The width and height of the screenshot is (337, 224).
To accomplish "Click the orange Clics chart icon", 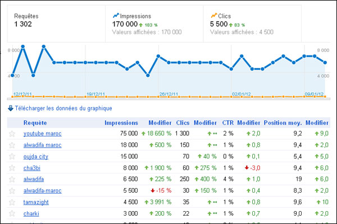I will click(x=214, y=16).
